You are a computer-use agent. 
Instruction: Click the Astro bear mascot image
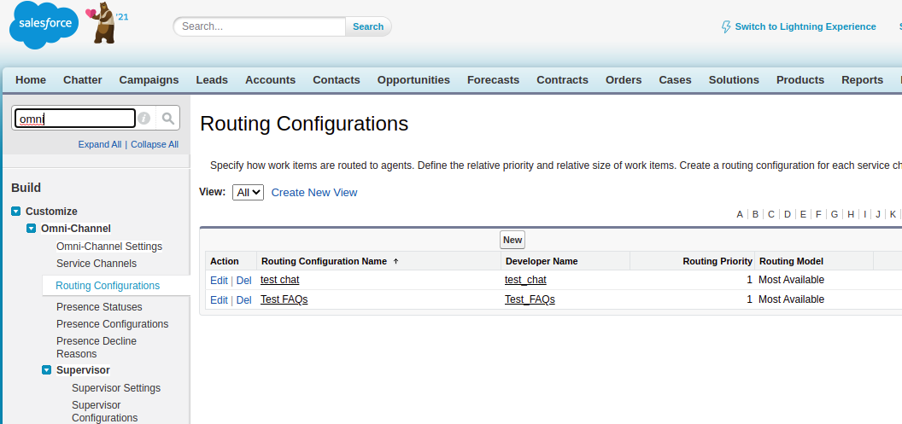[x=103, y=23]
